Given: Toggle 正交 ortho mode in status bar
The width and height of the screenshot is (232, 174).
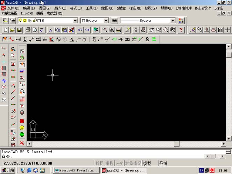Looking at the screenshot, I should pyautogui.click(x=119, y=163).
